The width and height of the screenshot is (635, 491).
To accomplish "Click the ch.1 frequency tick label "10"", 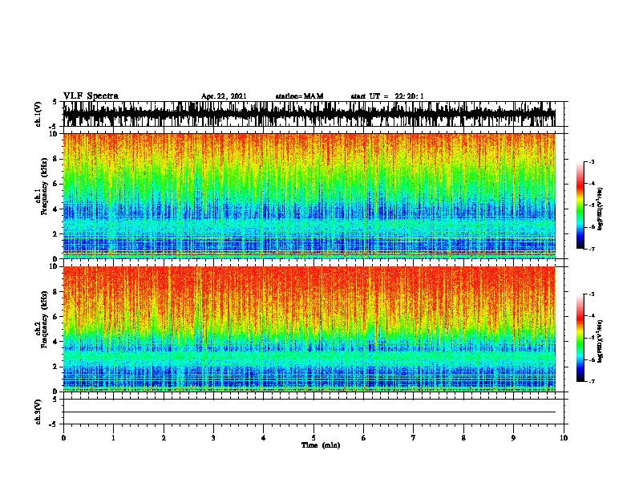I will pos(54,134).
